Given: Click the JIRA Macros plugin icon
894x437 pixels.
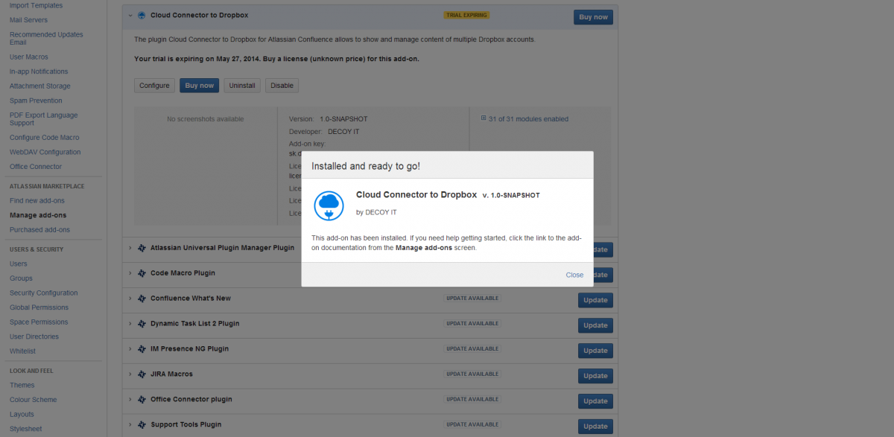Looking at the screenshot, I should [142, 374].
